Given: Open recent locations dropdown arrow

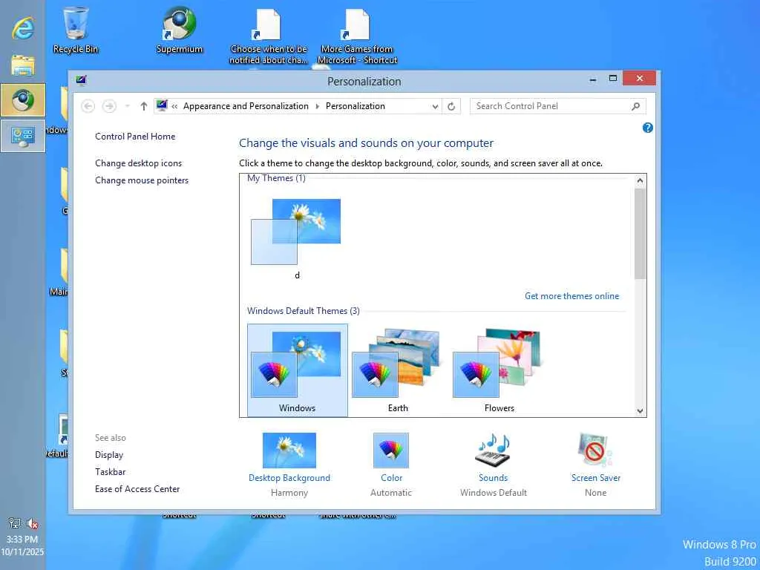Looking at the screenshot, I should 128,106.
